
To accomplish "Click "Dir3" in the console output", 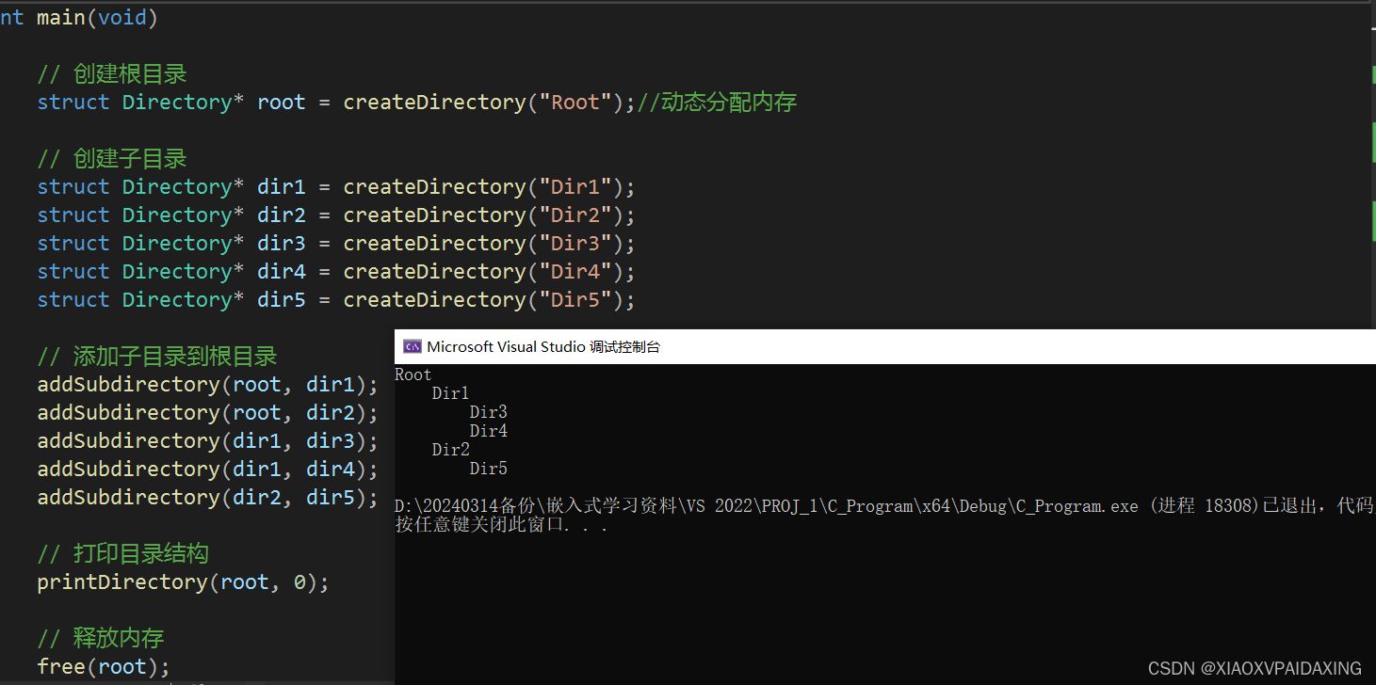I will 489,412.
